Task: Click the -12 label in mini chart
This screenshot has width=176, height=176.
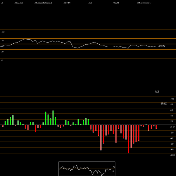Action: click(113, 167)
